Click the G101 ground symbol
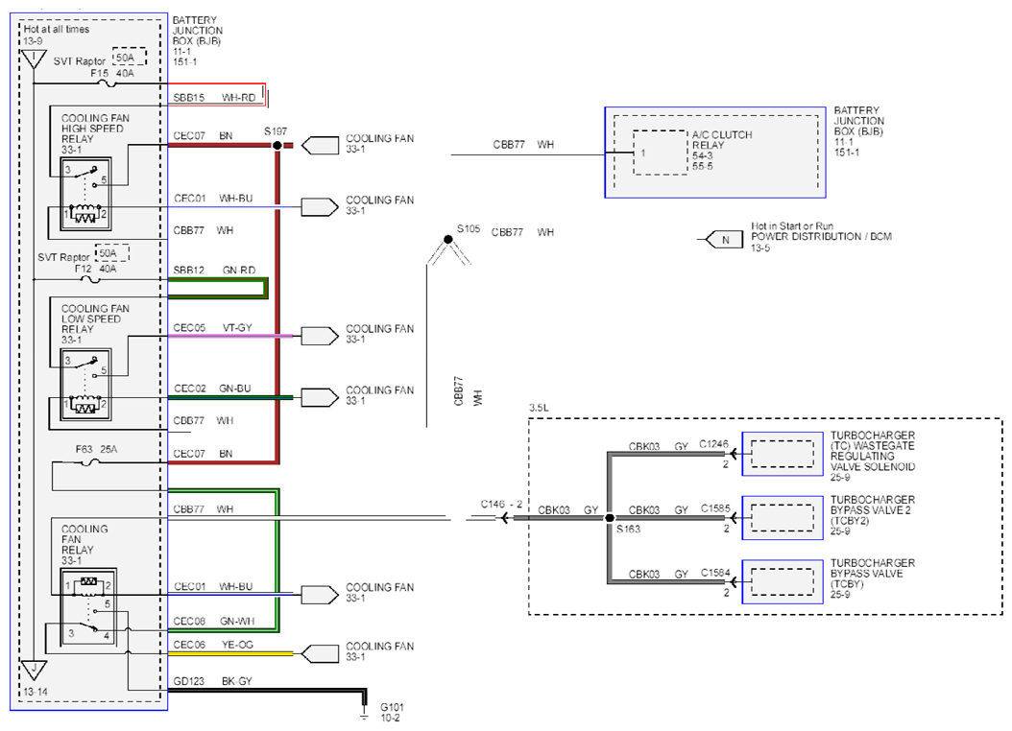 tap(364, 715)
